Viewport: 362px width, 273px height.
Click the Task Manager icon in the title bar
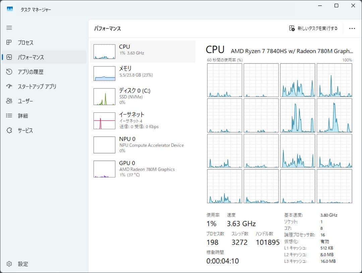pos(10,9)
